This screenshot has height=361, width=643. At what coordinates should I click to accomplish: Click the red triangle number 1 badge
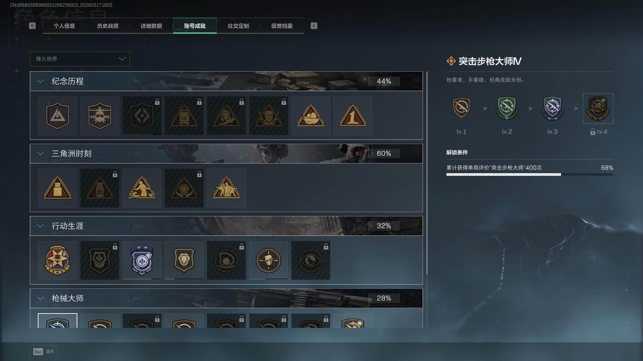pos(353,116)
